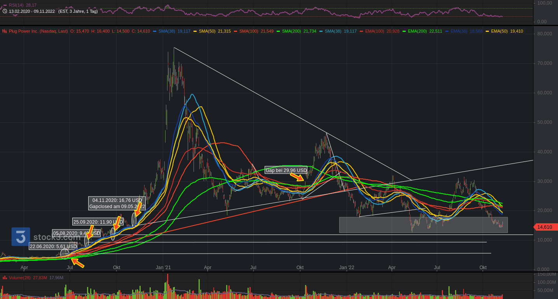The image size is (558, 299).
Task: Click the green SMA(200) legend color marker
Action: point(279,31)
